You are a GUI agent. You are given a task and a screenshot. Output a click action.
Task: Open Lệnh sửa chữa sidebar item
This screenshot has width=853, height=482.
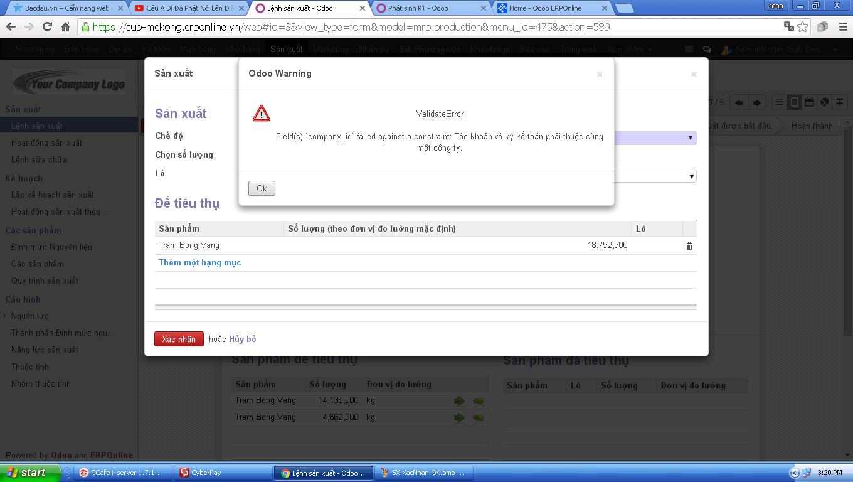[x=39, y=159]
